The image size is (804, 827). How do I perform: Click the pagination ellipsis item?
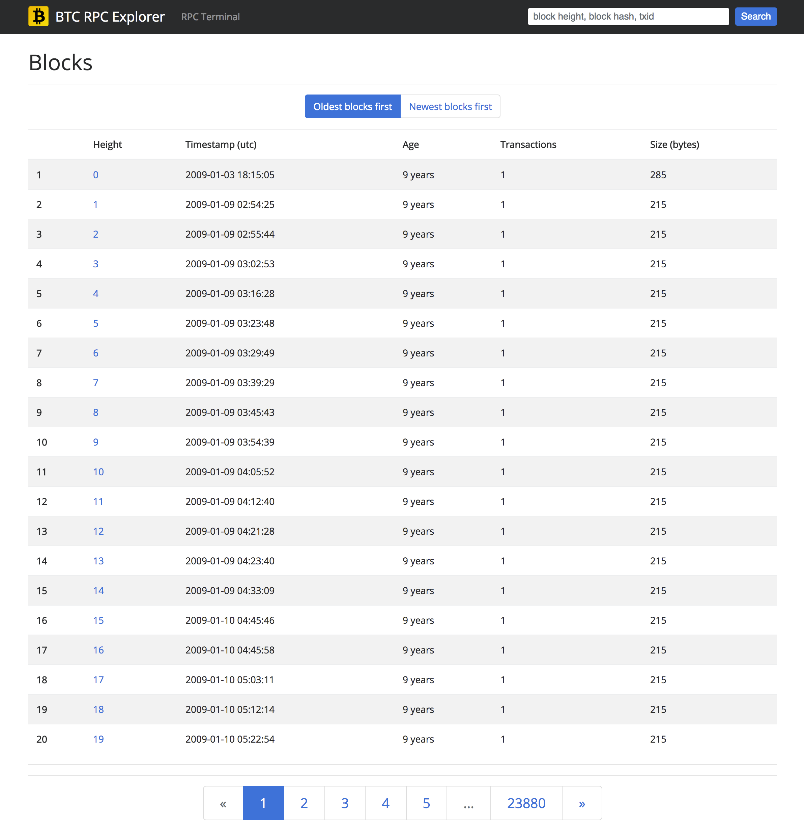click(x=469, y=803)
